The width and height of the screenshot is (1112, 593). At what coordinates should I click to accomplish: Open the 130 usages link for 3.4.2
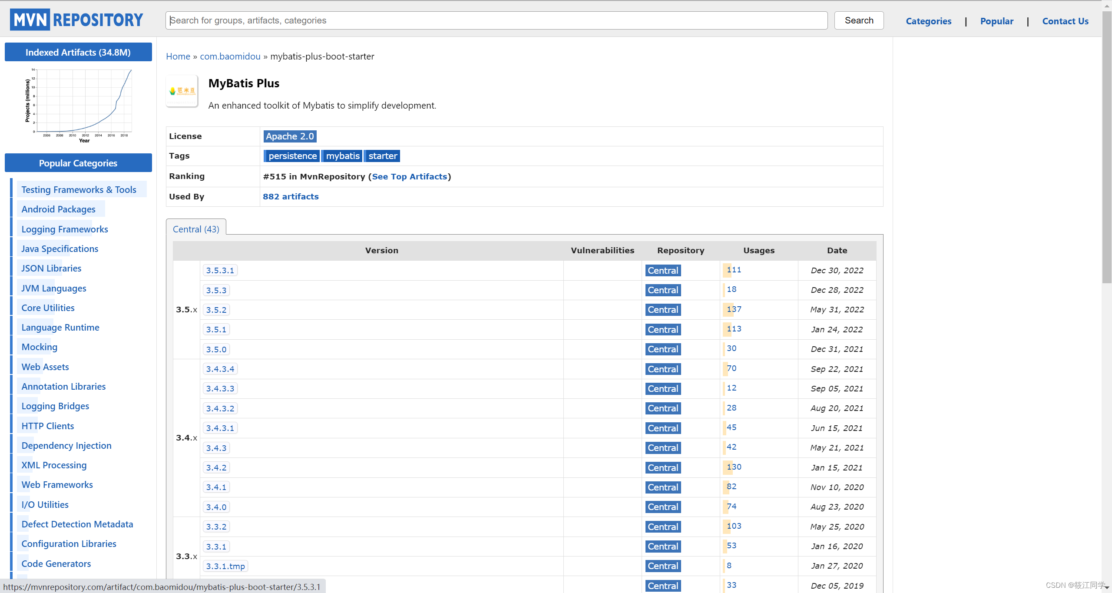(734, 467)
